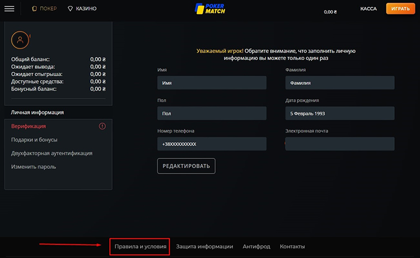This screenshot has width=420, height=258.
Task: Open Защита информации link
Action: [x=204, y=246]
